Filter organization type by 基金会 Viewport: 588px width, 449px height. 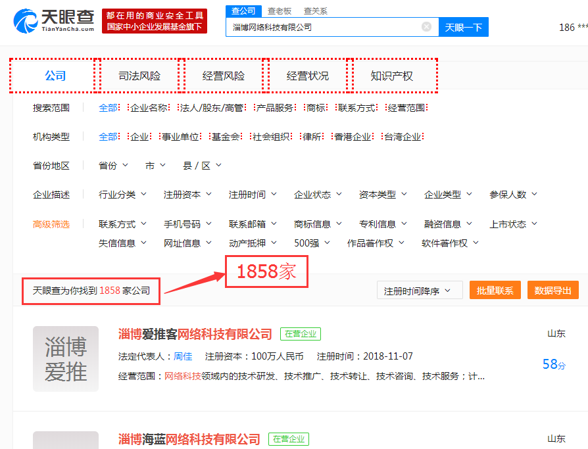click(x=226, y=137)
